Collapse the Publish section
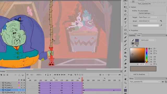 [x=130, y=7]
